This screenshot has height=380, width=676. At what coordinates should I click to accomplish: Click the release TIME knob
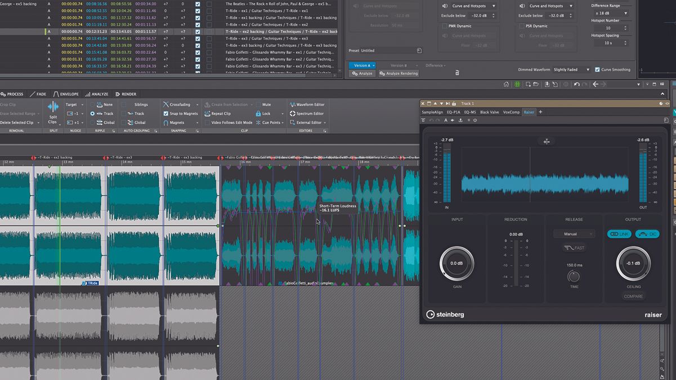coord(574,276)
